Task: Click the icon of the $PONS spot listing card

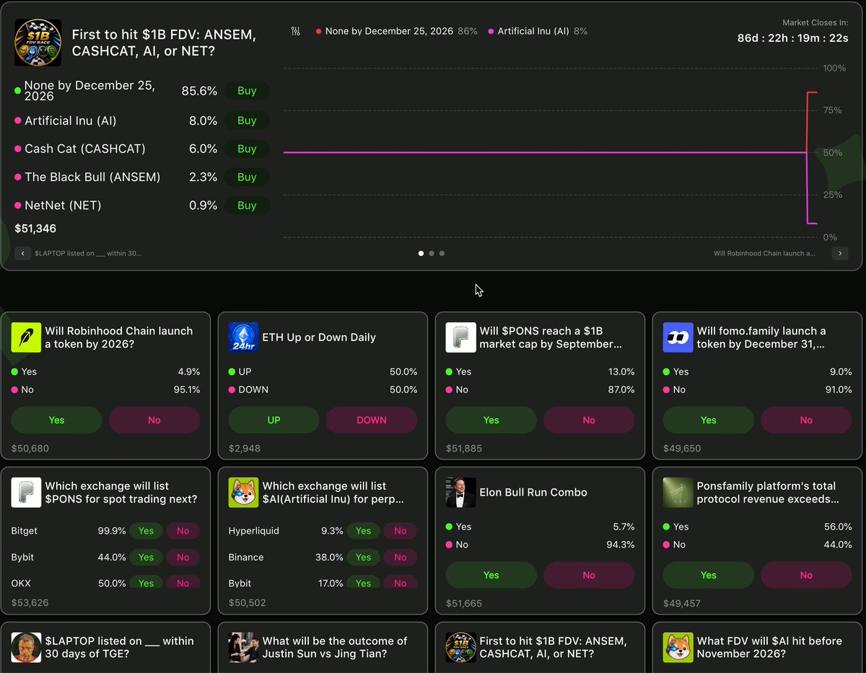Action: (26, 493)
